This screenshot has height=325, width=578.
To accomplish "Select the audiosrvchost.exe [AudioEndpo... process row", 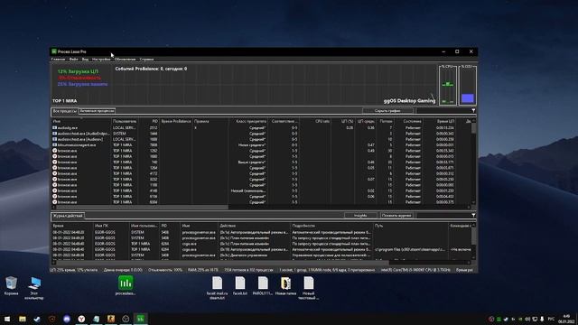I will (261, 134).
